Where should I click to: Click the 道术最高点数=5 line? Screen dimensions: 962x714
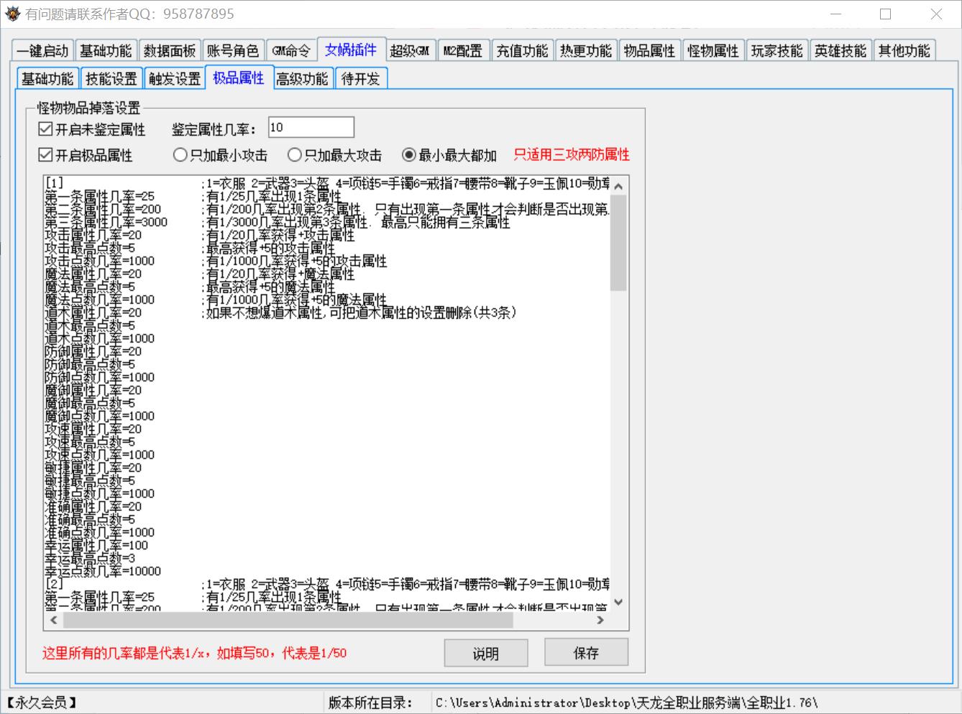pos(90,325)
